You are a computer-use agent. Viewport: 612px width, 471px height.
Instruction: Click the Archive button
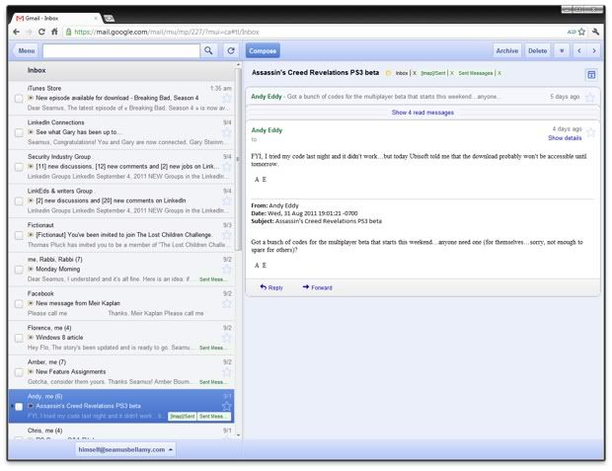click(x=507, y=50)
